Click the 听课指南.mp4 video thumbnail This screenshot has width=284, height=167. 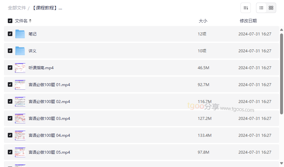click(20, 68)
